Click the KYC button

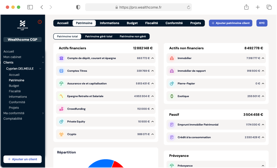click(262, 23)
